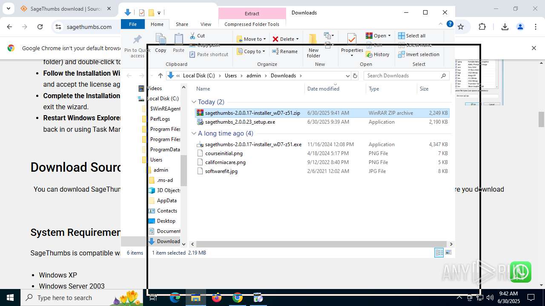Open Chrome Extensions puzzle icon
The image size is (545, 306).
482,27
